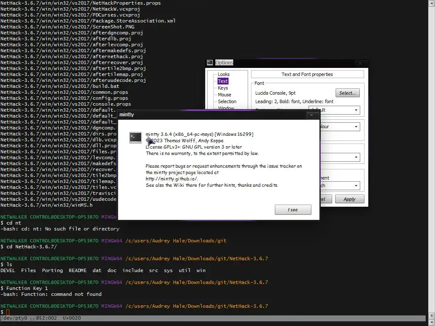The height and width of the screenshot is (326, 435).
Task: Click '-bash: cd: nt: No such file or directory'
Action: 60,229
